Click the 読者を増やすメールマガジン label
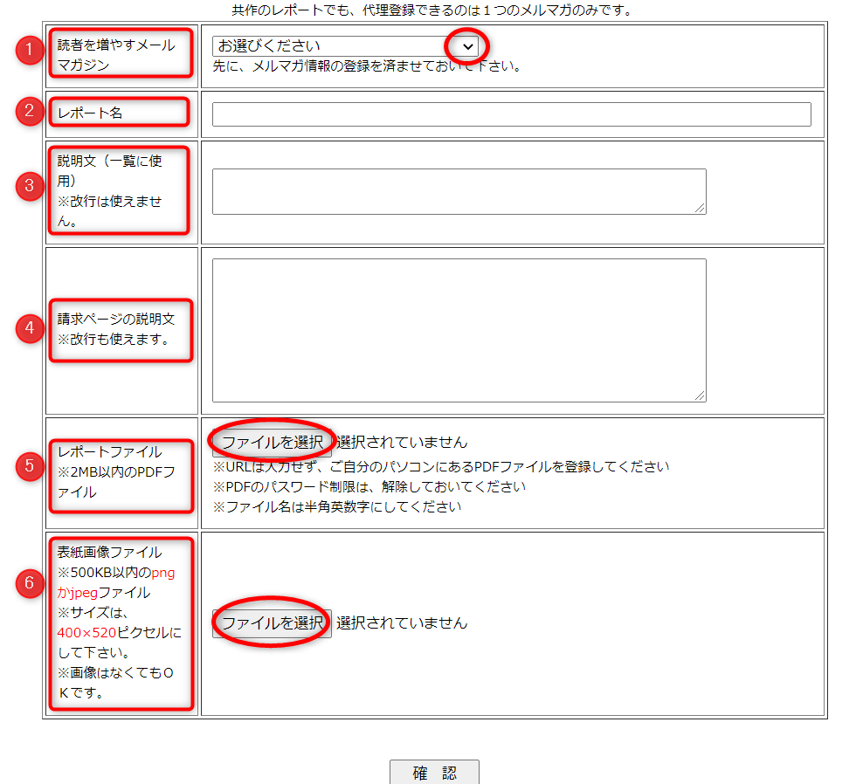This screenshot has width=863, height=784. tap(116, 54)
